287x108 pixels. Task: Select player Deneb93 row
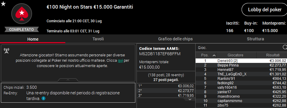coord(241,61)
